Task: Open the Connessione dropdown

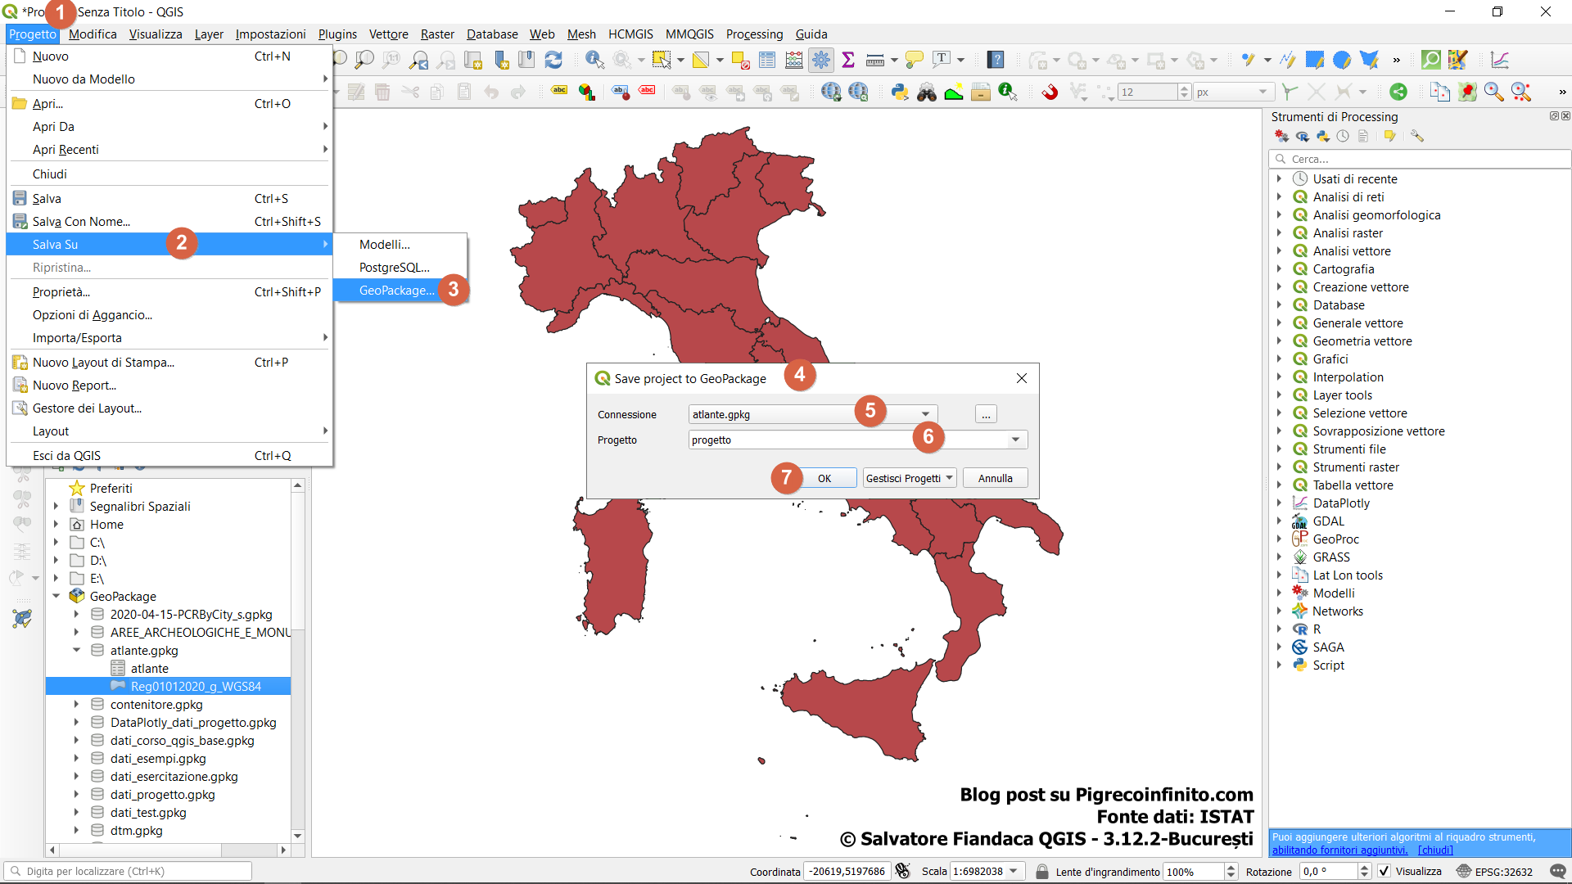Action: click(925, 414)
